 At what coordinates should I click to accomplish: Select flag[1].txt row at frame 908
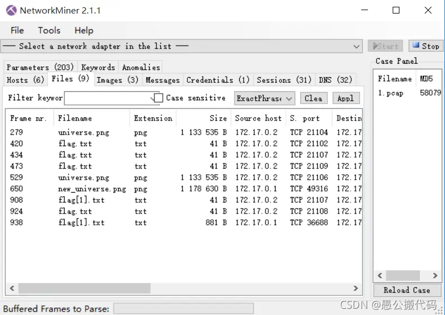click(x=184, y=200)
